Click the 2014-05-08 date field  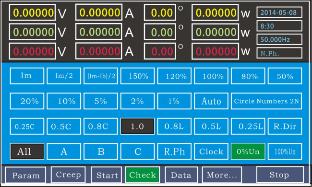(x=279, y=12)
